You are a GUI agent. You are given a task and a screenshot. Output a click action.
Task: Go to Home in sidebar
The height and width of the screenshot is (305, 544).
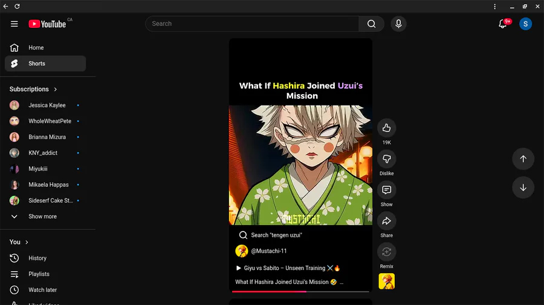click(45, 48)
